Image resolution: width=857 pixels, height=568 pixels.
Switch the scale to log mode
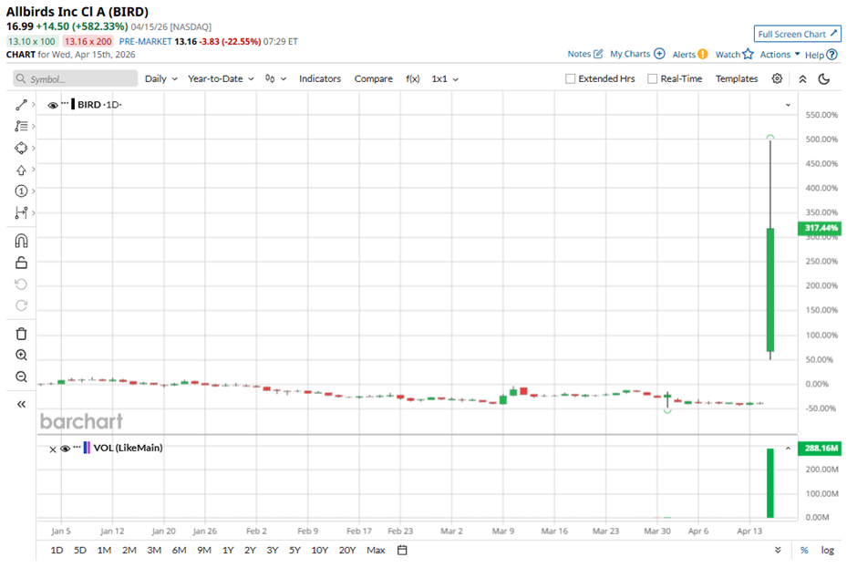(x=828, y=550)
